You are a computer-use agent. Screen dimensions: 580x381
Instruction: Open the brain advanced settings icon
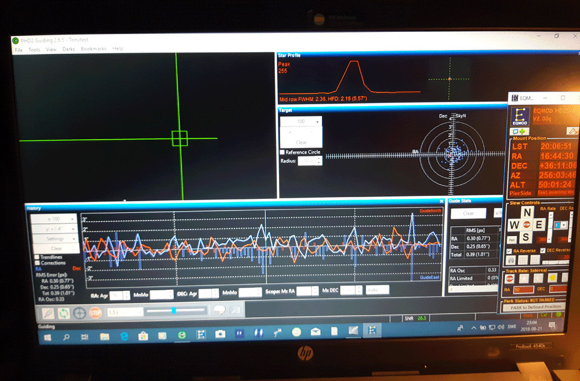click(219, 310)
